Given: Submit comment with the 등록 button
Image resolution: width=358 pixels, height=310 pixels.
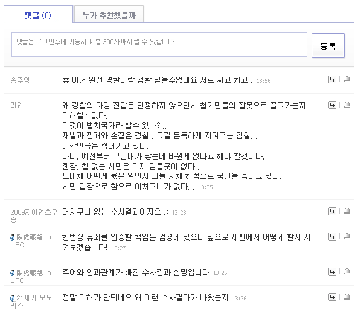Looking at the screenshot, I should coord(328,46).
